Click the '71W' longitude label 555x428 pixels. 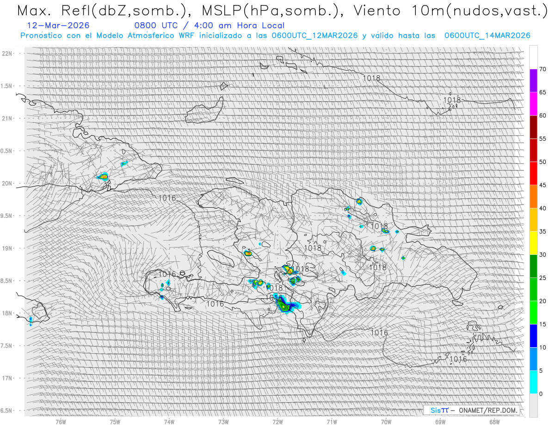[332, 422]
